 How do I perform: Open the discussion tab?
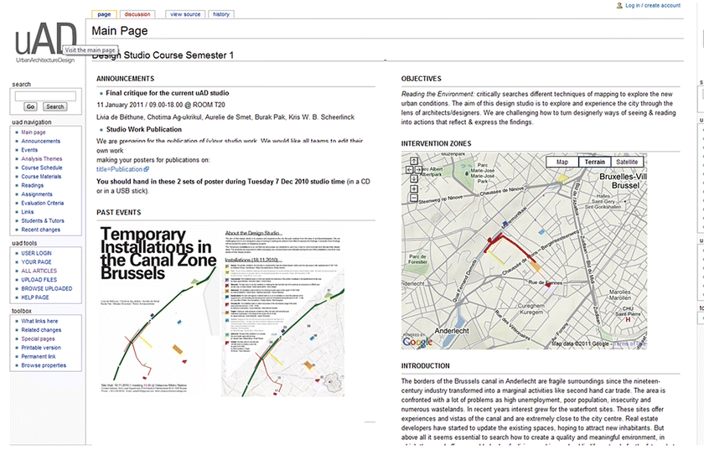click(x=137, y=14)
